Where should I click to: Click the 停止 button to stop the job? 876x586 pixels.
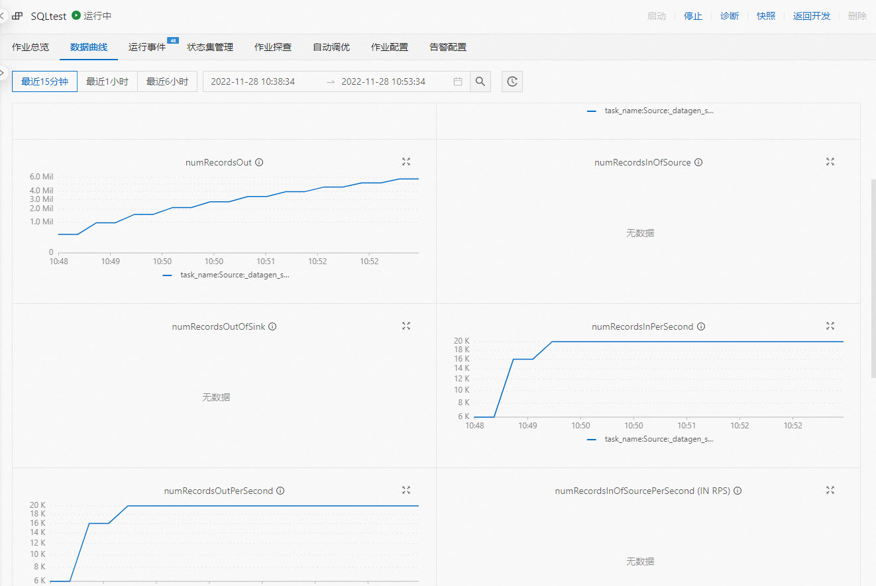tap(693, 16)
